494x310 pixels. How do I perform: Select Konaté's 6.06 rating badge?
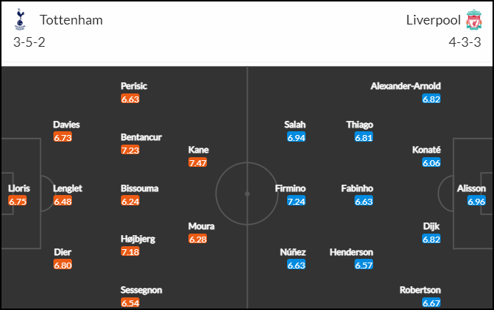point(431,162)
